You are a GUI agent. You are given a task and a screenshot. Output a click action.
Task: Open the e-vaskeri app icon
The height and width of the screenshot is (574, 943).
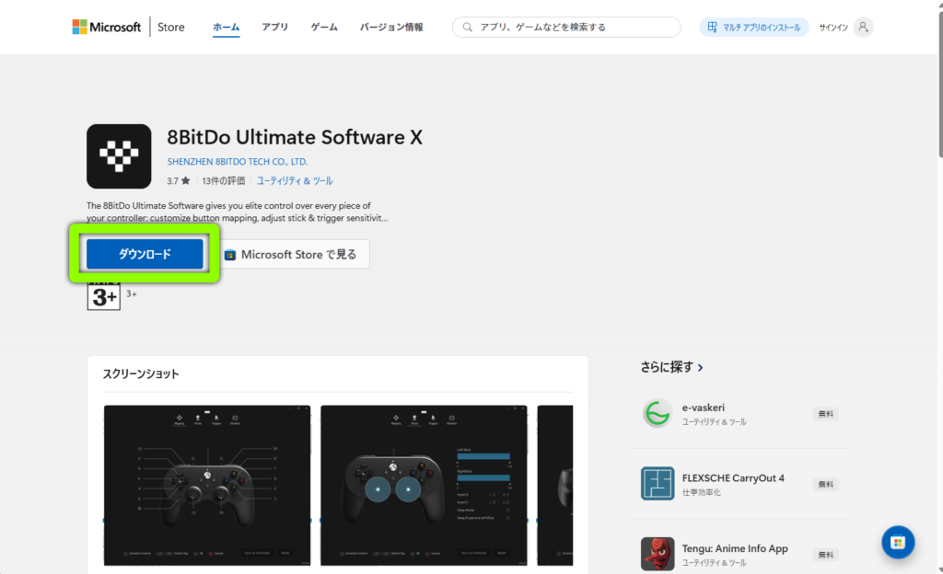point(658,414)
